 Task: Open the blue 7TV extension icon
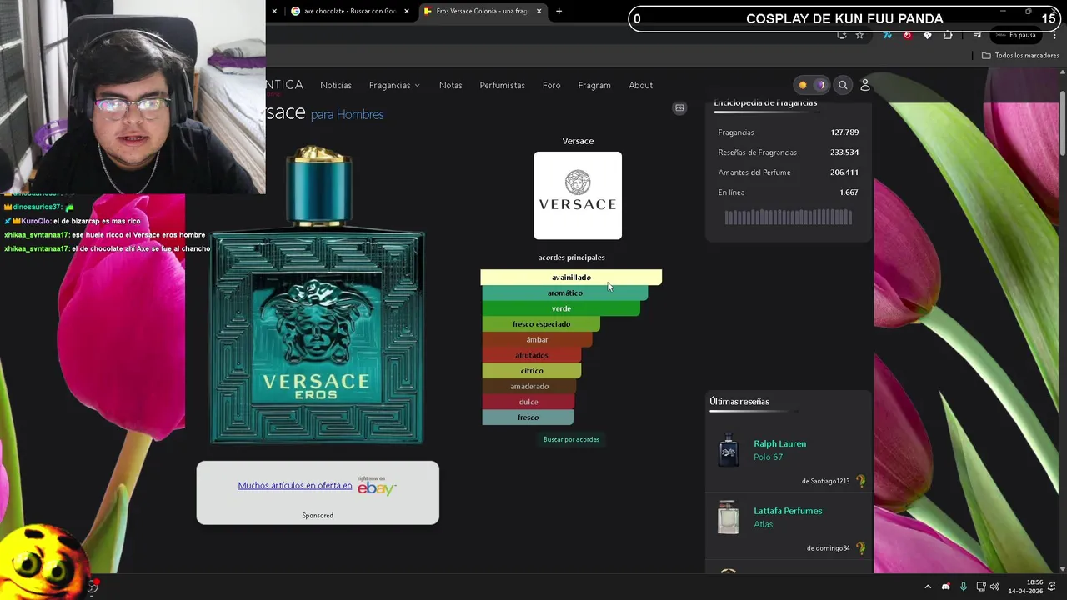(887, 35)
